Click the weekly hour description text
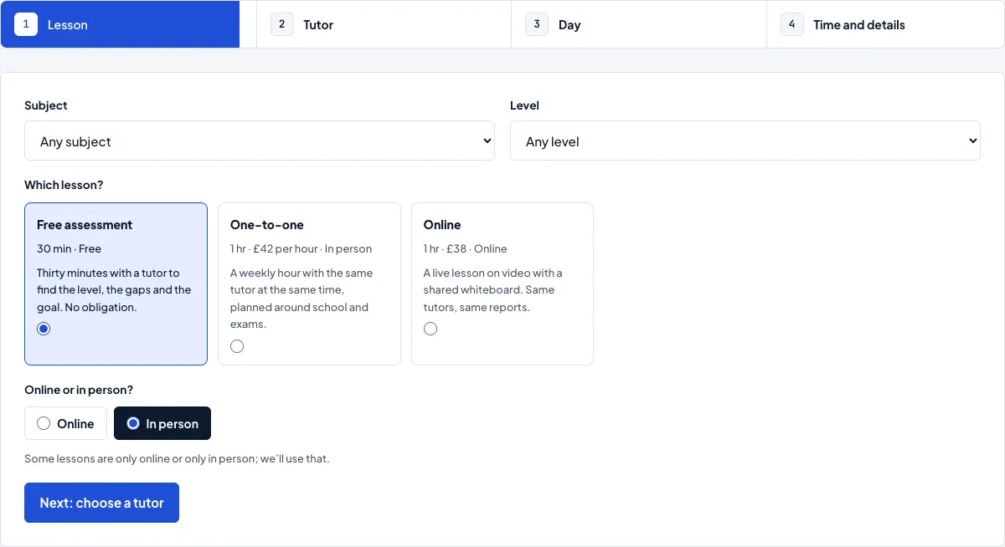 click(x=301, y=299)
